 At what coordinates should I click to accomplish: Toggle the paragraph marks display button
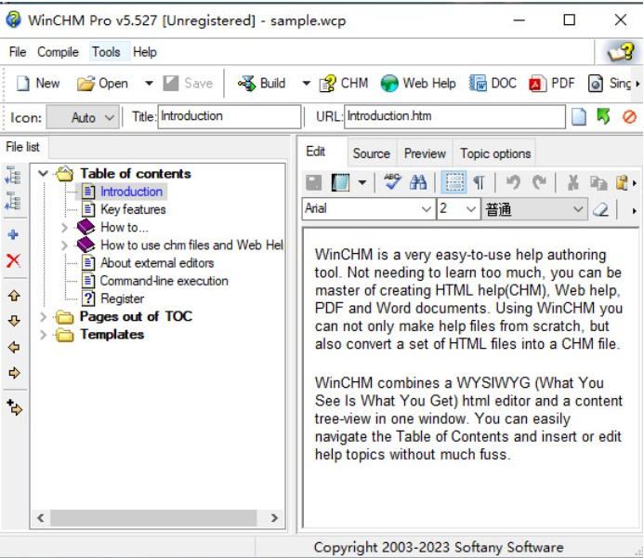pyautogui.click(x=479, y=183)
